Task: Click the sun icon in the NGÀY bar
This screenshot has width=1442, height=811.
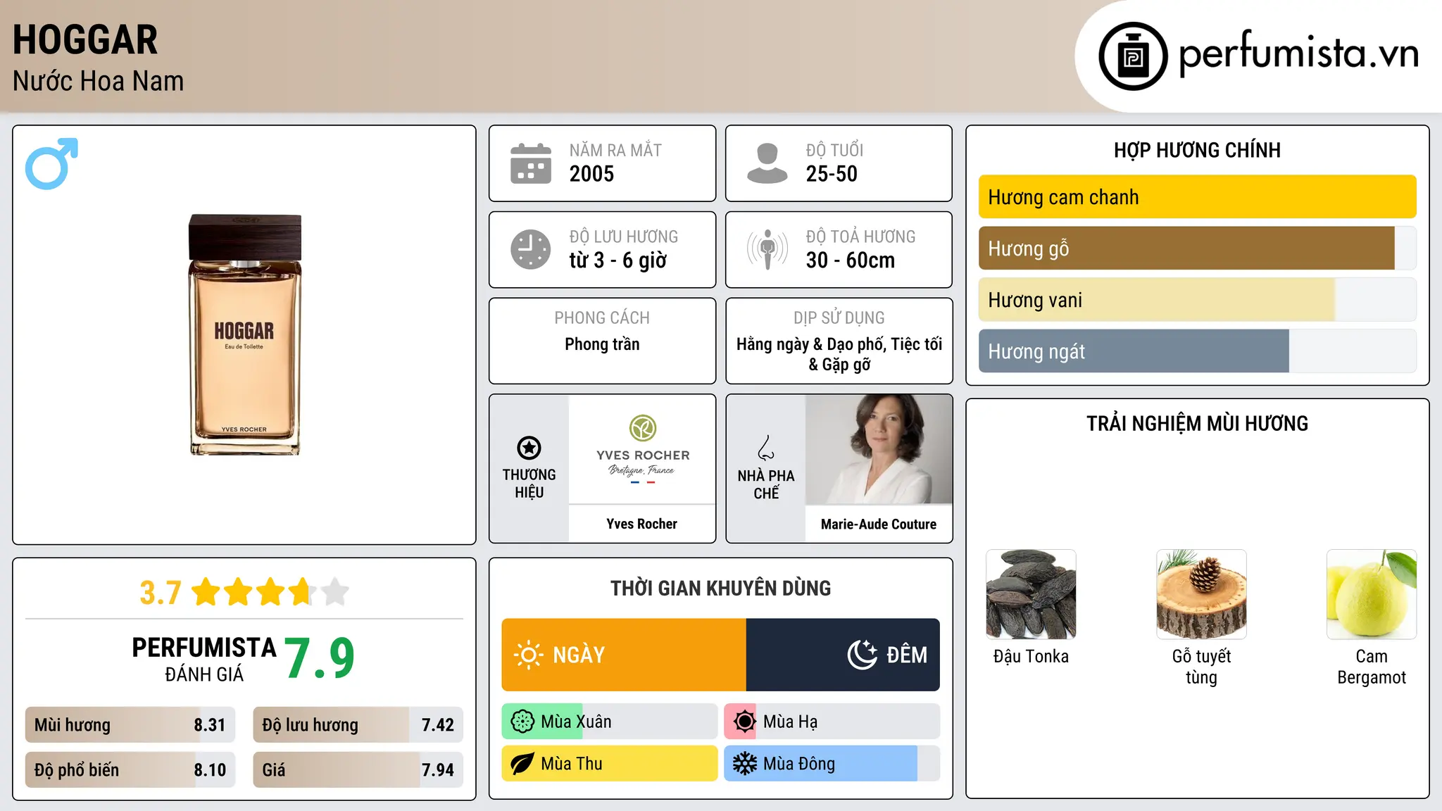Action: 529,655
